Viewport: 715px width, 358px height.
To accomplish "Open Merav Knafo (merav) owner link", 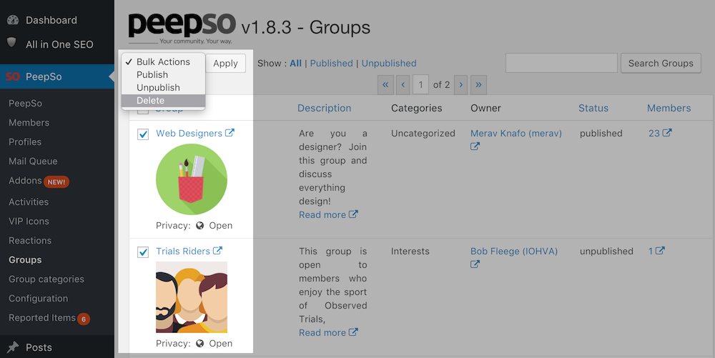I will point(516,133).
